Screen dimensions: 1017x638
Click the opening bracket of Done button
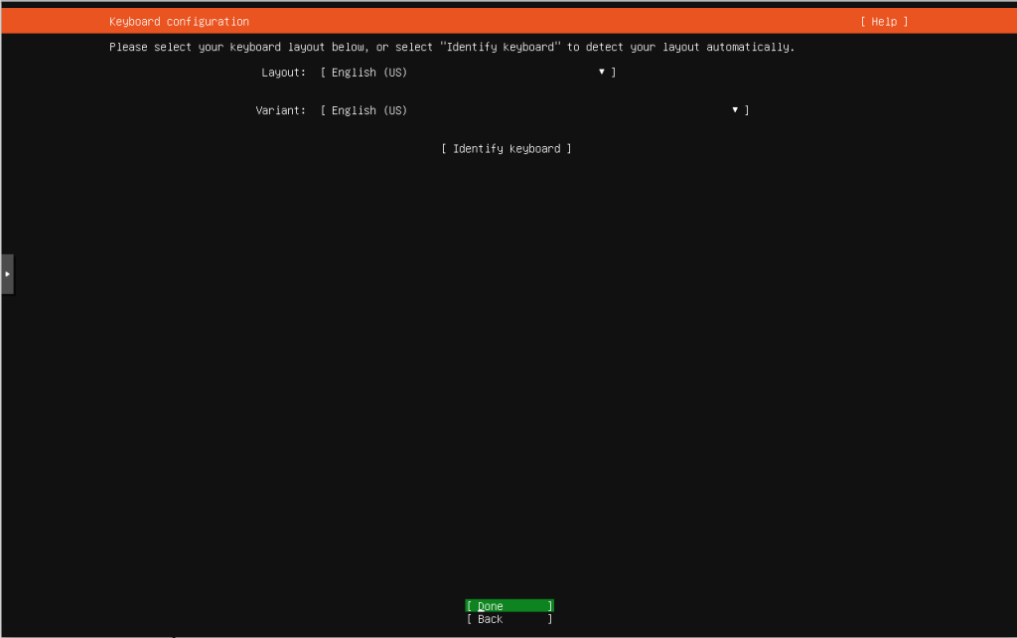[468, 606]
